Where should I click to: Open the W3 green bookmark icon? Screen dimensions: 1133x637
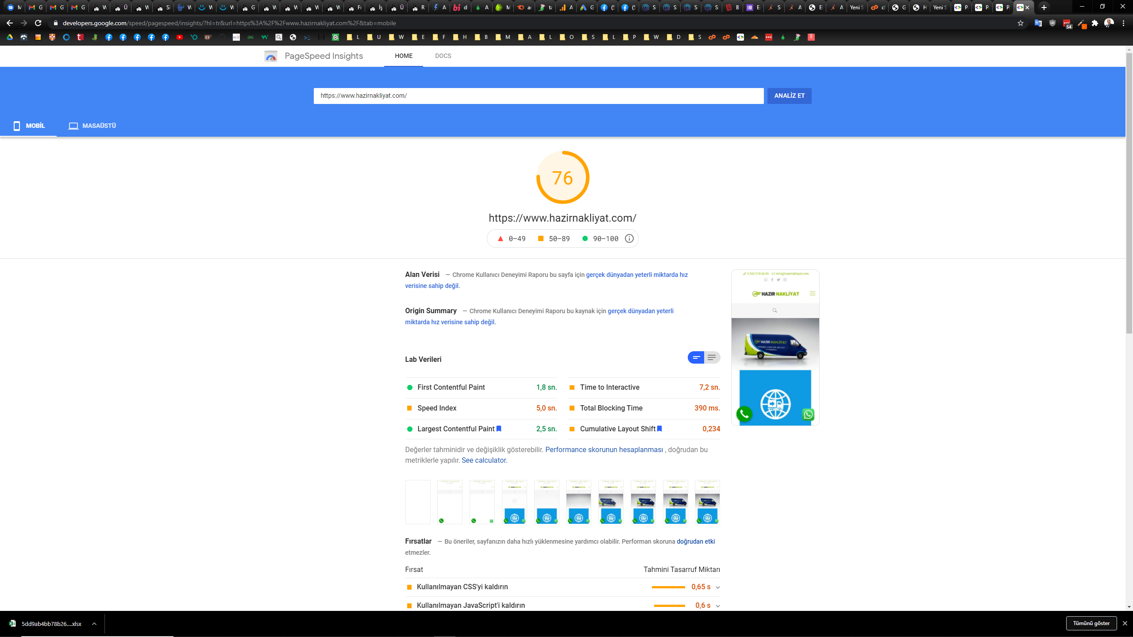pos(265,37)
